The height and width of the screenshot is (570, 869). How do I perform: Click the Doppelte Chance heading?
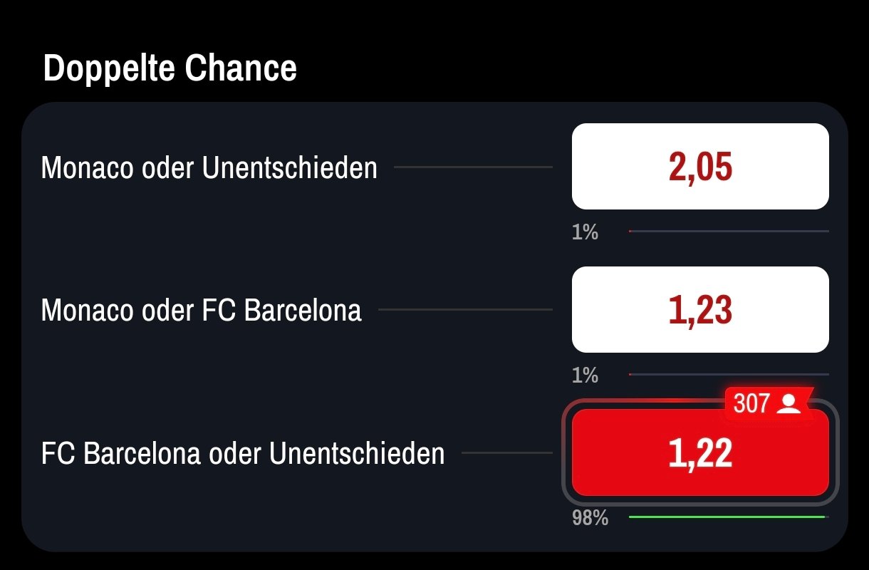click(170, 69)
